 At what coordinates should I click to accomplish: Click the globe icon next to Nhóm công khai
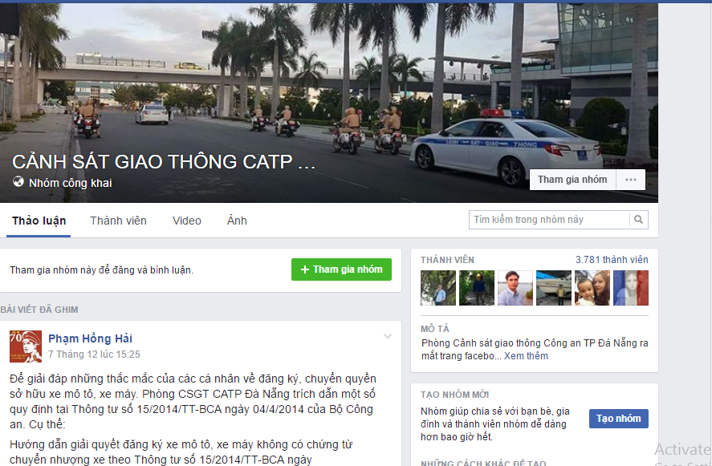tap(18, 182)
